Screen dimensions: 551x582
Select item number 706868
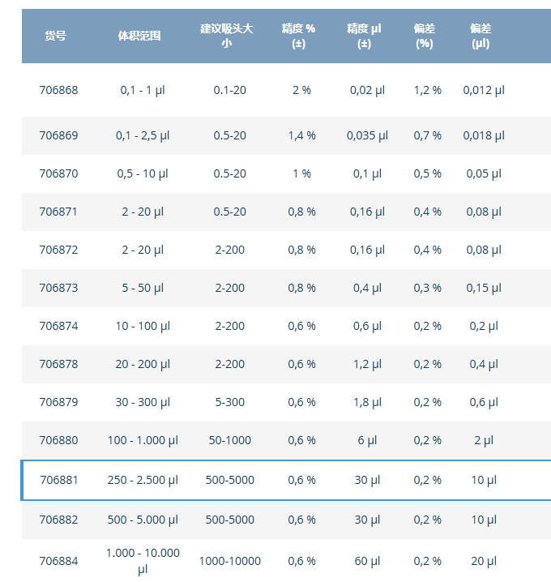coord(59,90)
